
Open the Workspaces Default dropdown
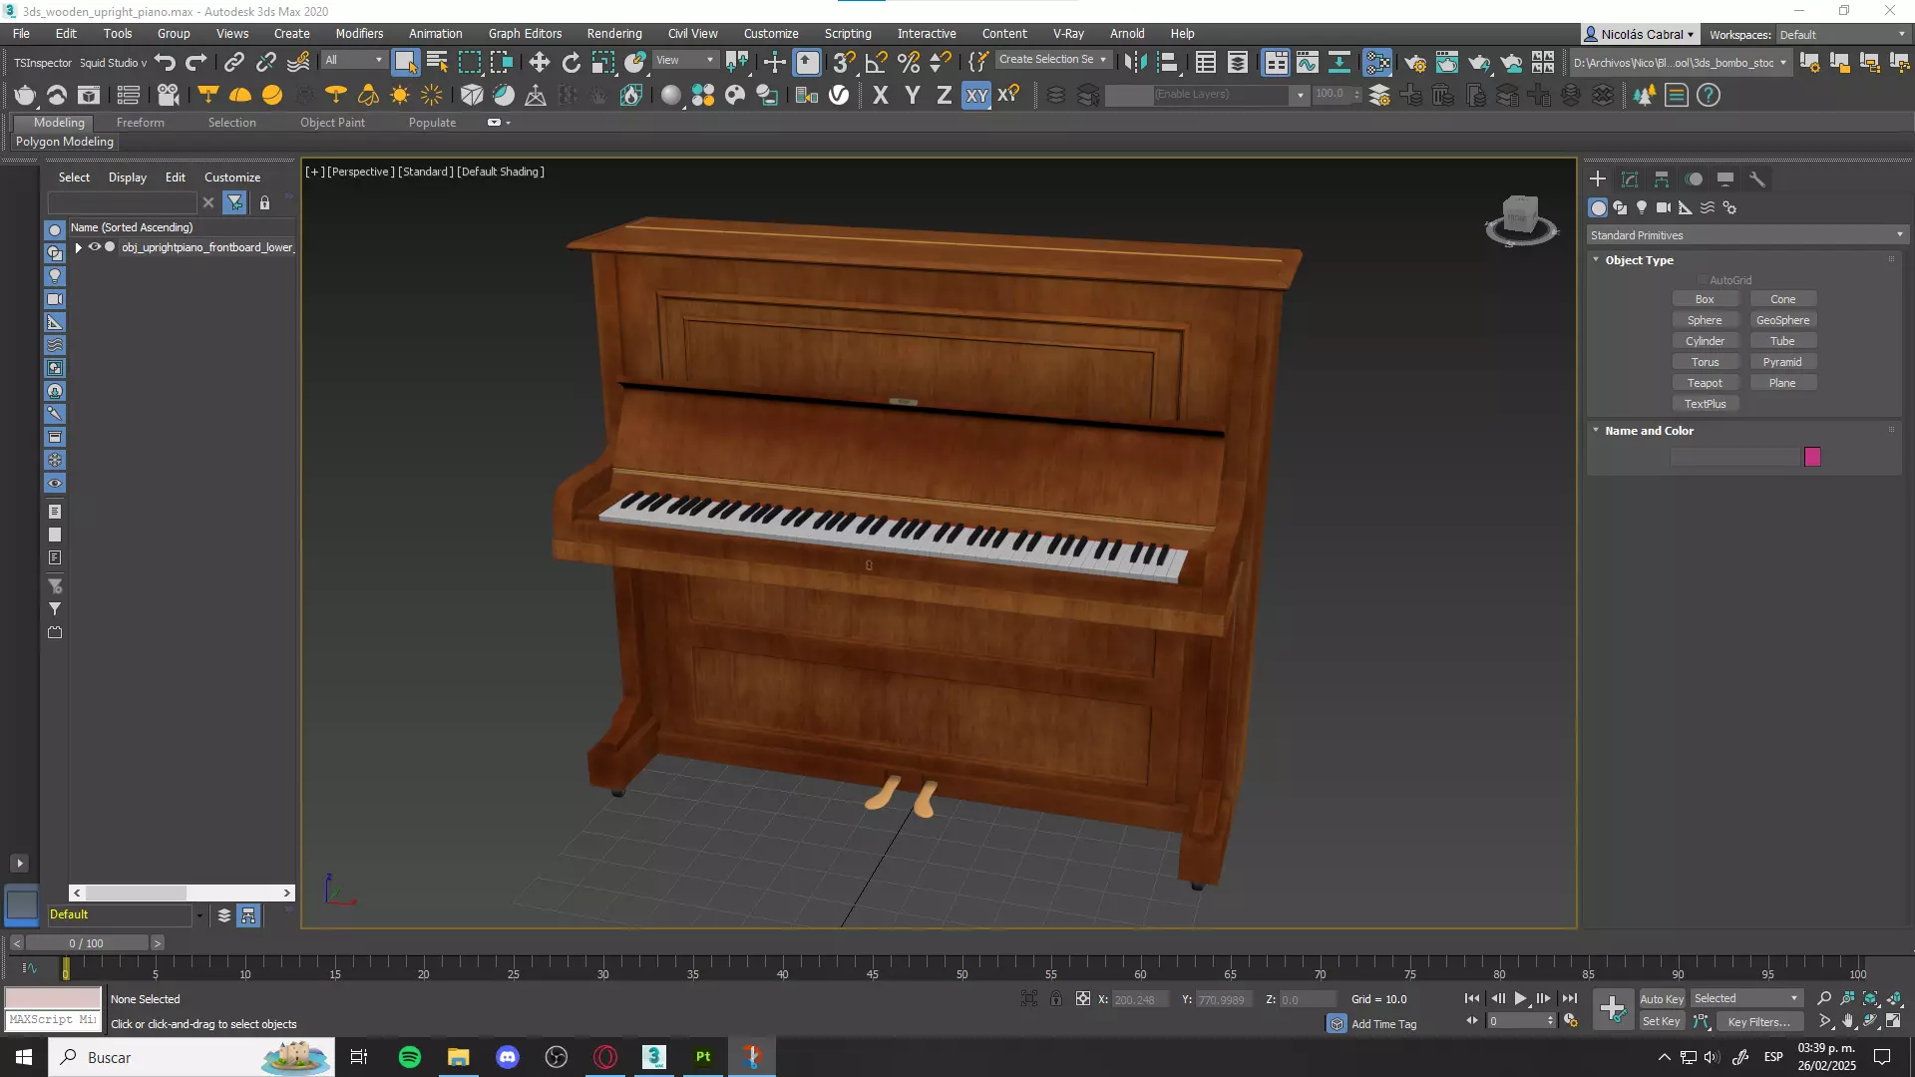pyautogui.click(x=1841, y=35)
